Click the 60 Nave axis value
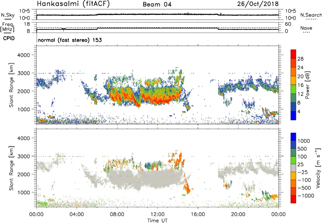 click(288, 24)
